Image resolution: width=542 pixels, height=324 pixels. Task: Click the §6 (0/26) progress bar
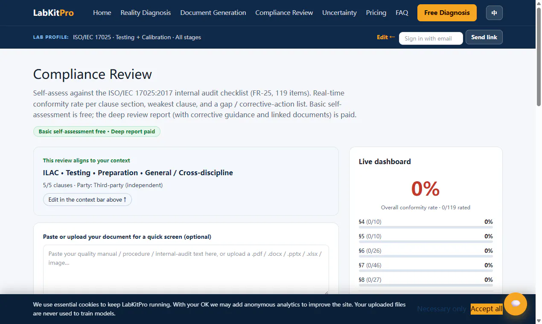pyautogui.click(x=426, y=256)
